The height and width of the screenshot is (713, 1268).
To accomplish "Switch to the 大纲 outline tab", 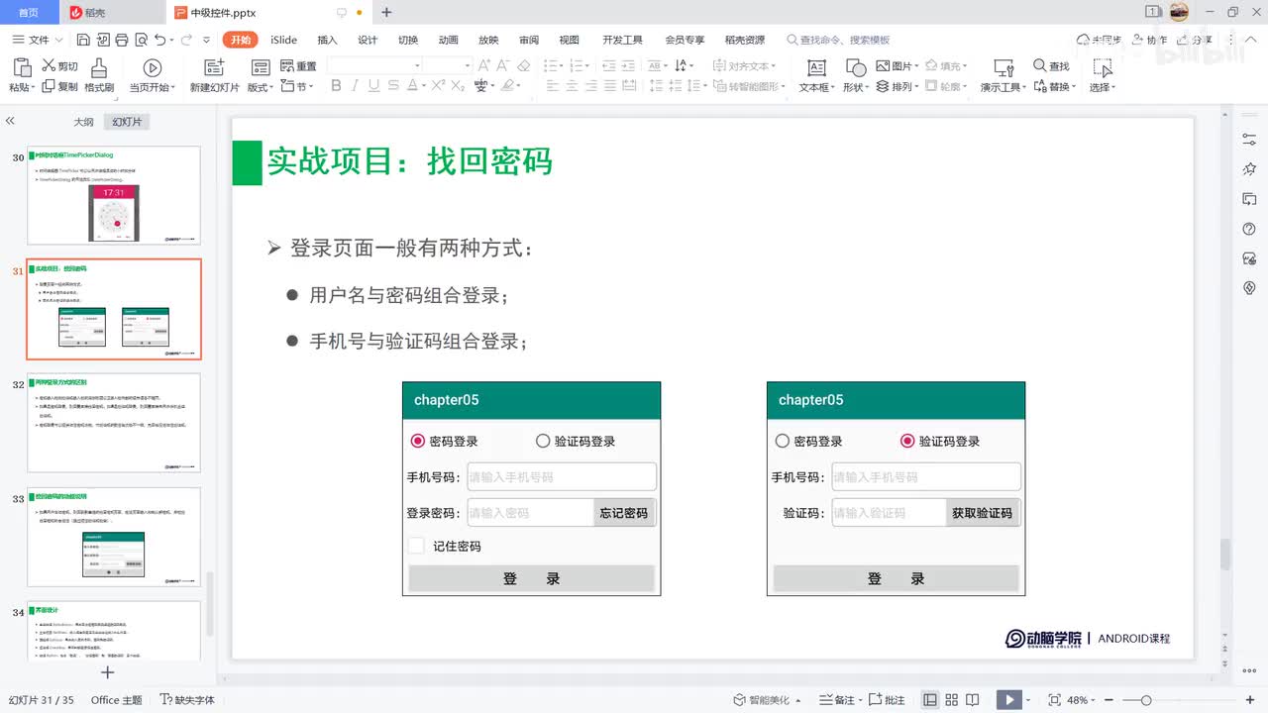I will [x=83, y=122].
